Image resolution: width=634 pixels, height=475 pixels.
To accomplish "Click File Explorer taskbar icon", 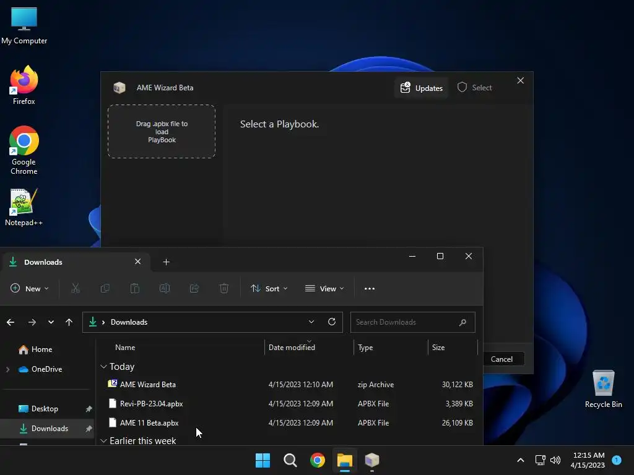I will click(345, 460).
